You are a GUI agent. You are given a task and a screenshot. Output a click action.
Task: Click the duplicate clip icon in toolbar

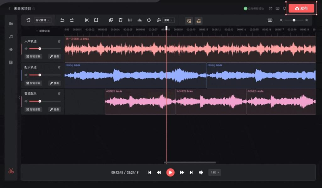[x=111, y=20]
